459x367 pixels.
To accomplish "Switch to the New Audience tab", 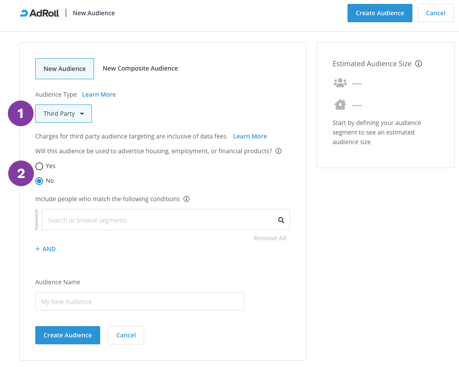I will pos(64,69).
